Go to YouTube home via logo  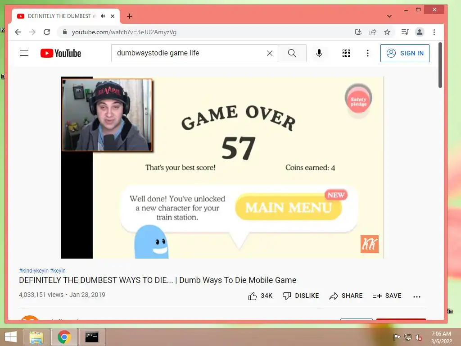61,53
